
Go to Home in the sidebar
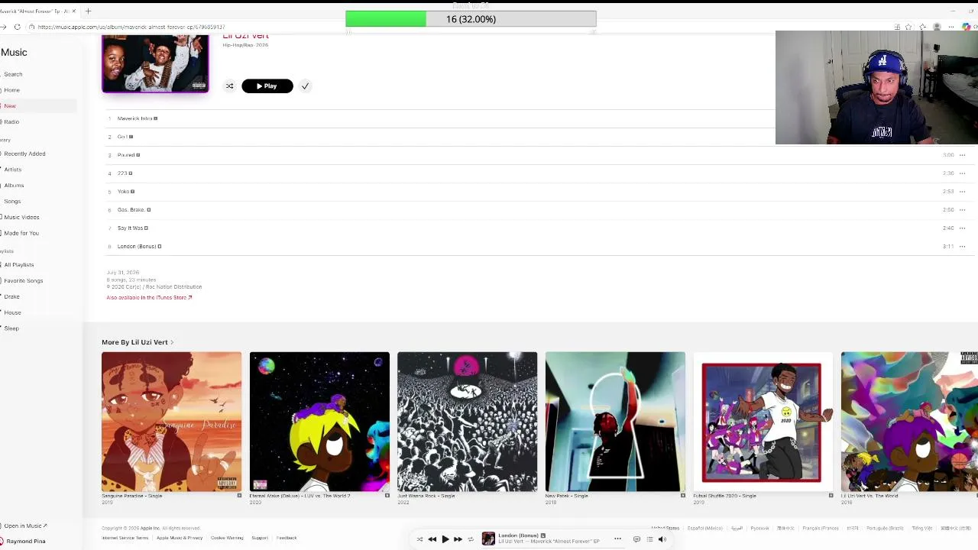[x=11, y=90]
